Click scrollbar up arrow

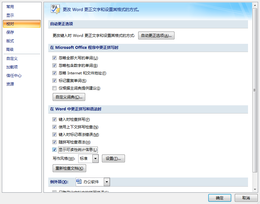255,5
